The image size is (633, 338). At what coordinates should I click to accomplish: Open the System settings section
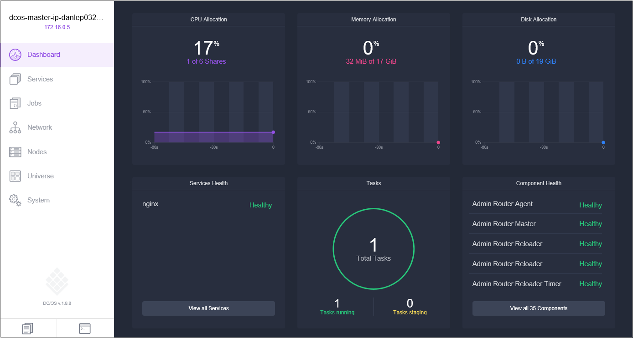pyautogui.click(x=38, y=200)
